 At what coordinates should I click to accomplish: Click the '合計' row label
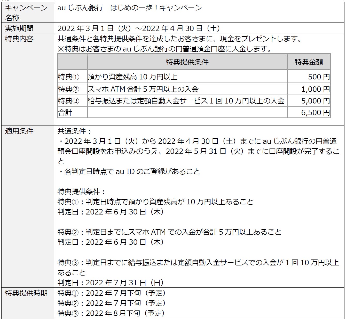click(73, 112)
